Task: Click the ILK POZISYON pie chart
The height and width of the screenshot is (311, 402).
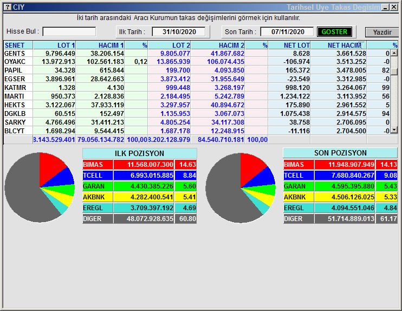Action: 39,187
